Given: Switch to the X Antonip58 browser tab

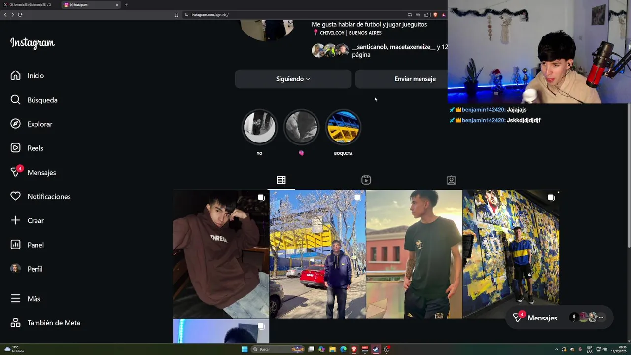Looking at the screenshot, I should click(x=31, y=5).
